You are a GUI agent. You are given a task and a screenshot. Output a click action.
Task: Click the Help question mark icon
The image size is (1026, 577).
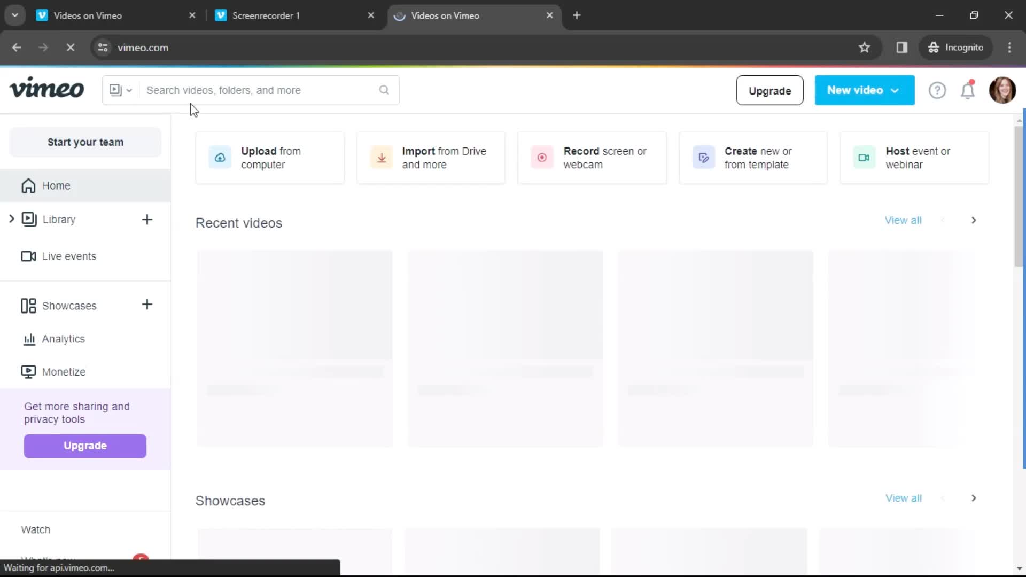pos(937,90)
